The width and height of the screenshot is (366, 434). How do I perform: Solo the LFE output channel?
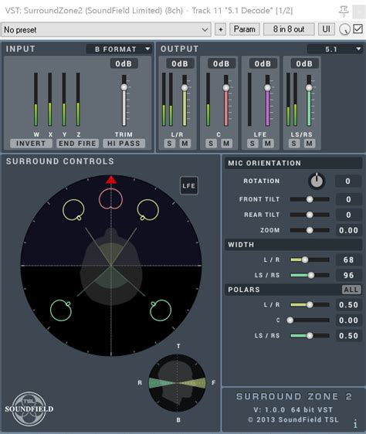click(252, 144)
